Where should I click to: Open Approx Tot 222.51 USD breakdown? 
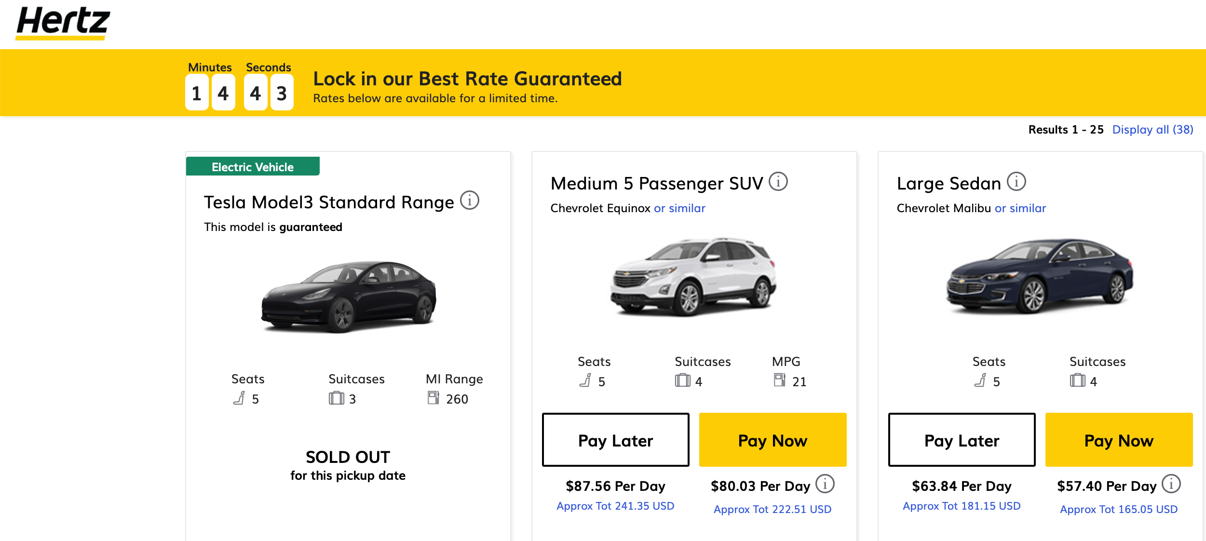point(772,509)
